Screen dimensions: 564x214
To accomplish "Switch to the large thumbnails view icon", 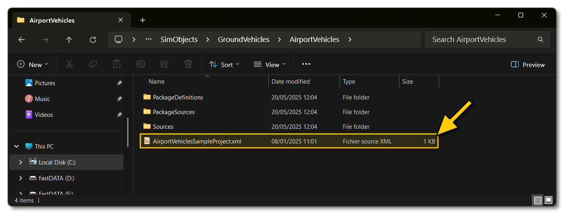I will coord(549,201).
